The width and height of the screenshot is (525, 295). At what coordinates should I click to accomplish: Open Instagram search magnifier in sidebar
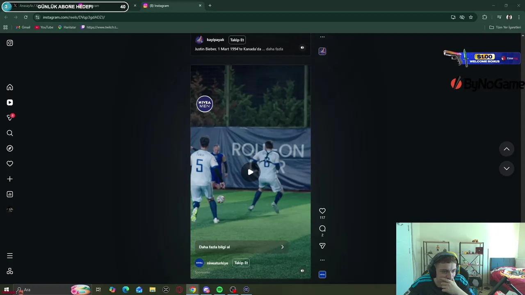coord(10,133)
